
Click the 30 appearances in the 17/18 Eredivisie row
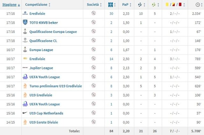[111, 14]
